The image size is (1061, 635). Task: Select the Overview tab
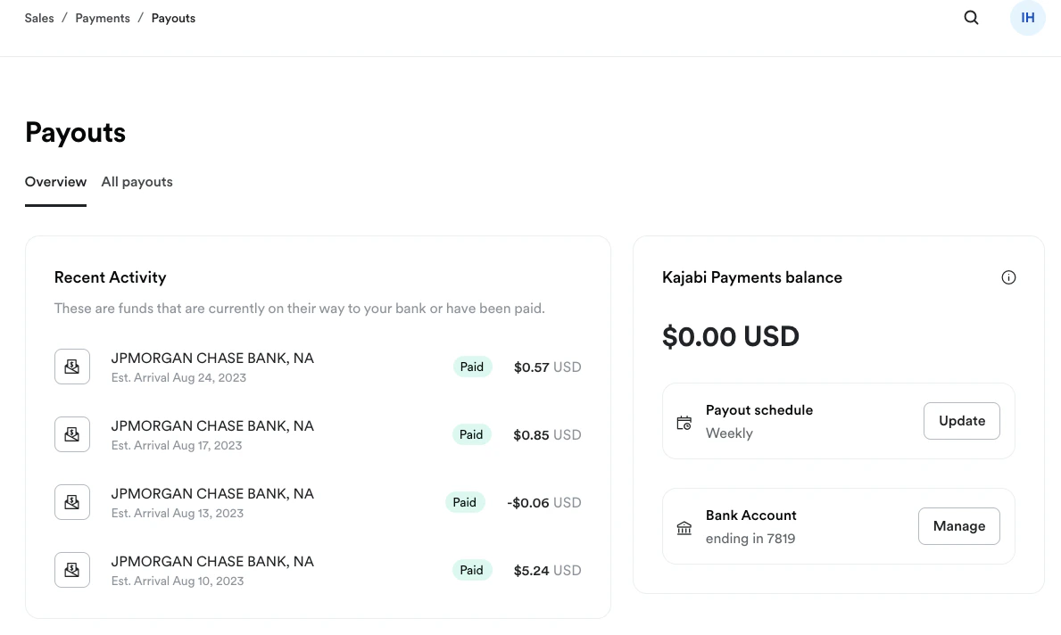coord(55,181)
